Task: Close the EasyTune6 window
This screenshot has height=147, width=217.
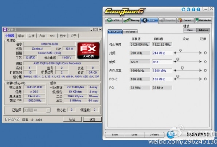Action: point(211,9)
